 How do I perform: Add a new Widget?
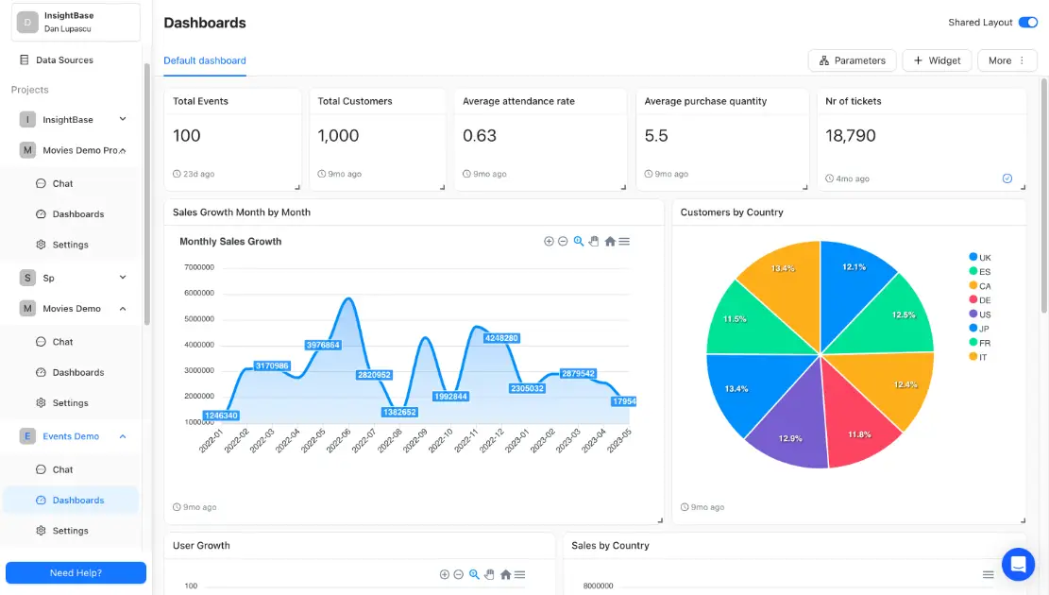pos(937,60)
